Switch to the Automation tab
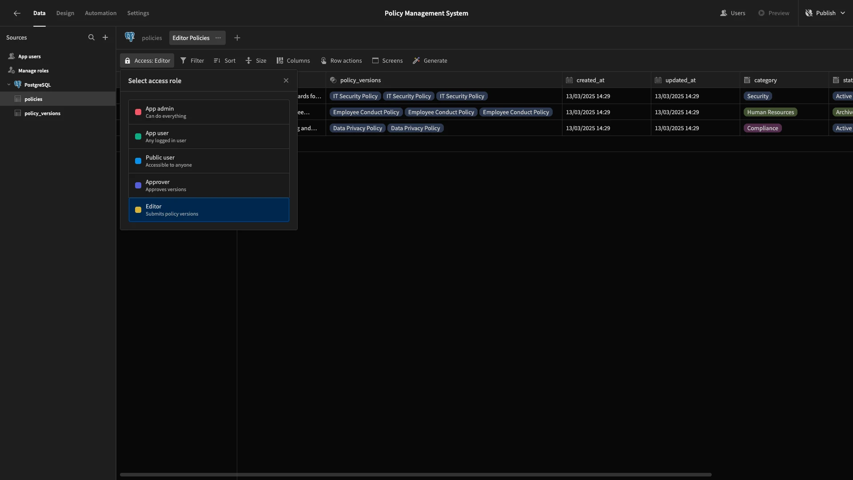The height and width of the screenshot is (480, 853). click(x=101, y=13)
